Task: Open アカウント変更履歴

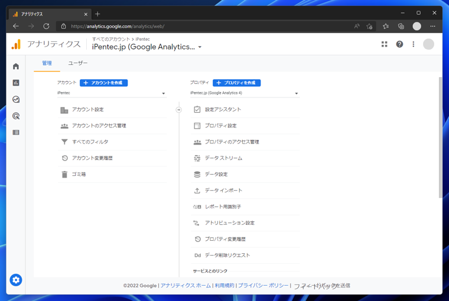Action: click(112, 158)
